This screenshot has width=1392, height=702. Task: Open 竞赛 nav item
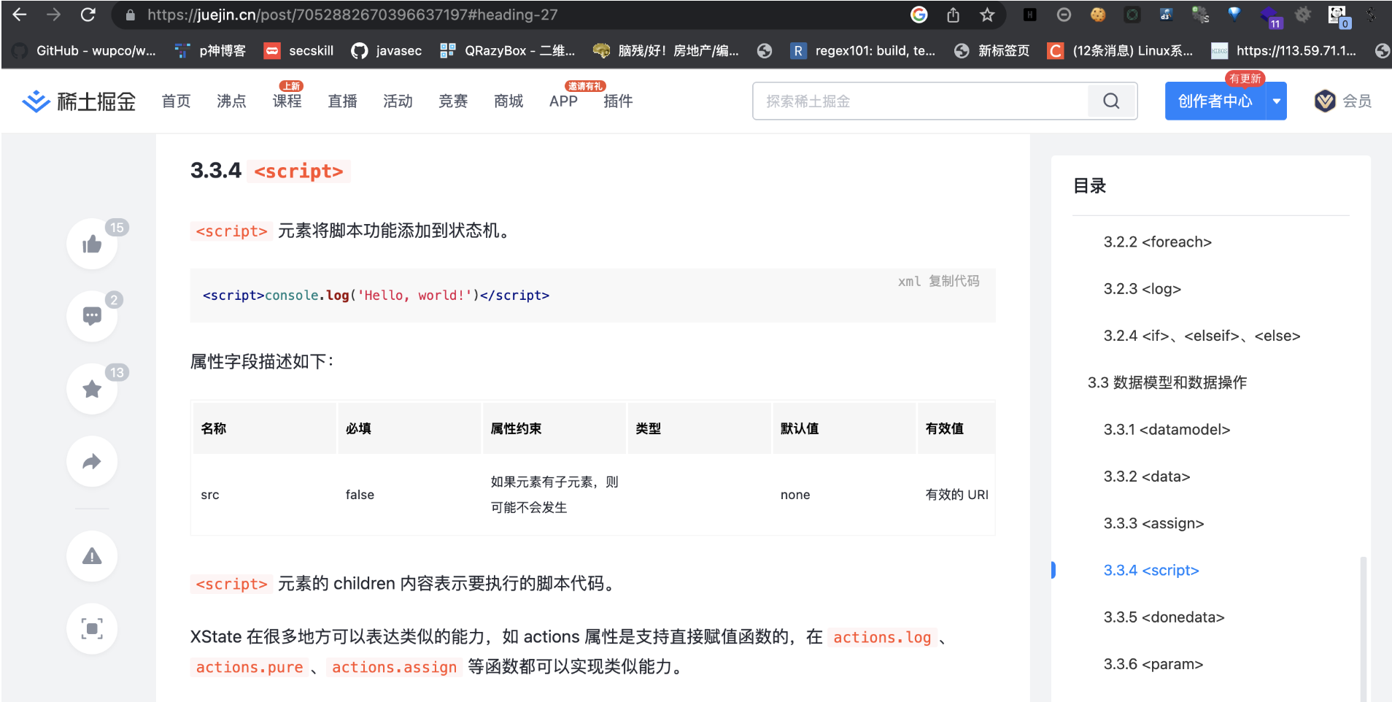click(454, 101)
